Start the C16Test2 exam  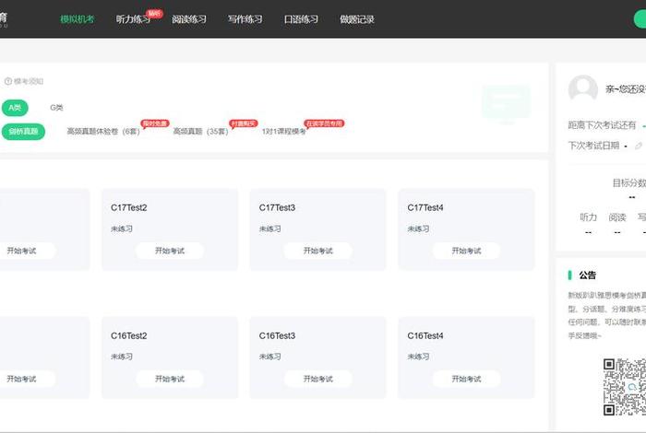170,379
